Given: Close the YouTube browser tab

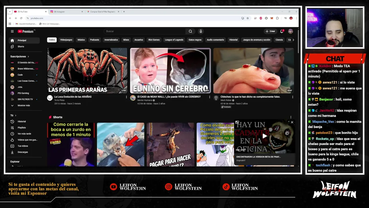Looking at the screenshot, I should 46,12.
